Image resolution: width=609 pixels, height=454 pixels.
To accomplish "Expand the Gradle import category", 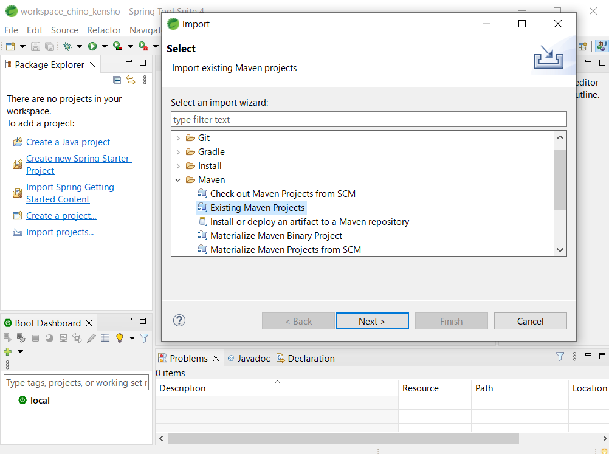I will point(178,152).
